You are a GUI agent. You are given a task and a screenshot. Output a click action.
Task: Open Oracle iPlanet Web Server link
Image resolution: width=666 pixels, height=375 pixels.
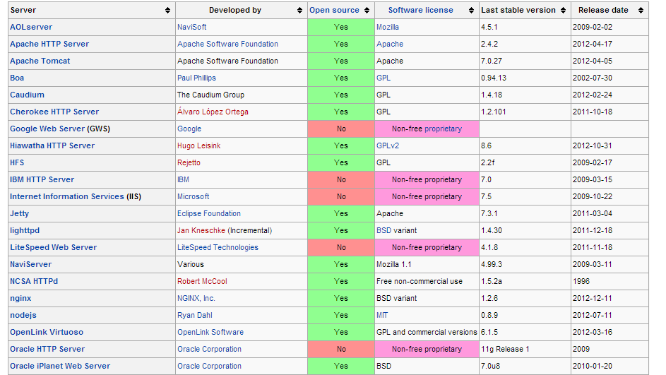point(60,366)
